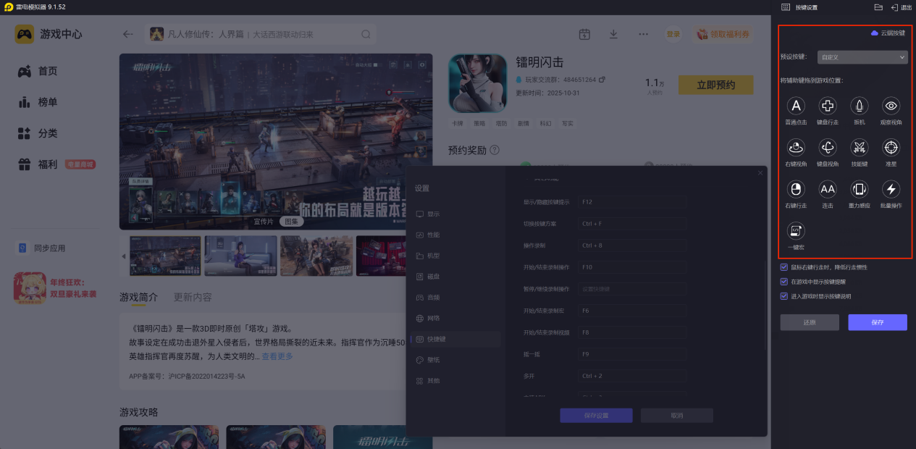Screen dimensions: 916x449
Task: Select the 扳机 trigger key icon
Action: 860,106
